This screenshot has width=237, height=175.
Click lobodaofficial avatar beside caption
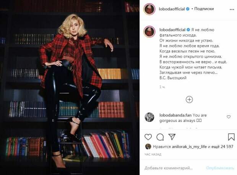(x=149, y=31)
